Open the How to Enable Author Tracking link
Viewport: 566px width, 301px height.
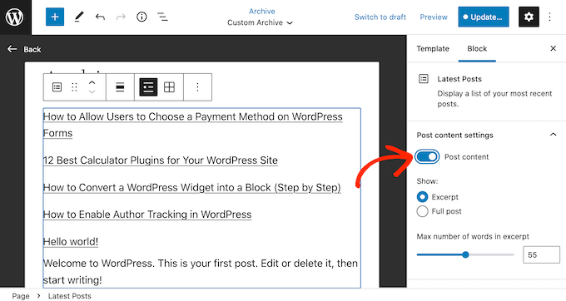tap(147, 215)
